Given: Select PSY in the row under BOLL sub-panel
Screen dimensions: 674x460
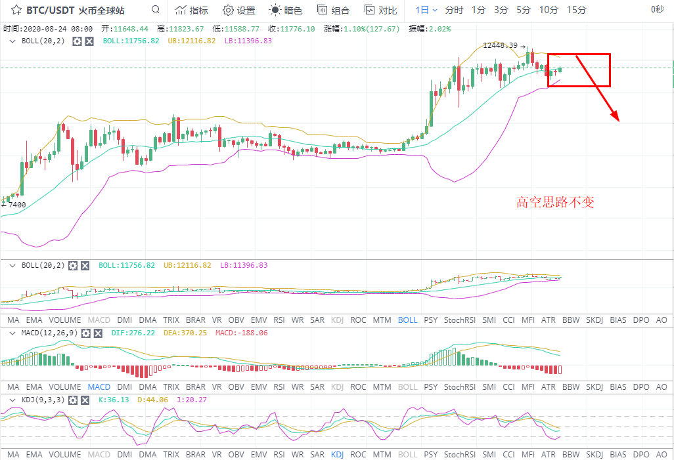Looking at the screenshot, I should tap(431, 320).
